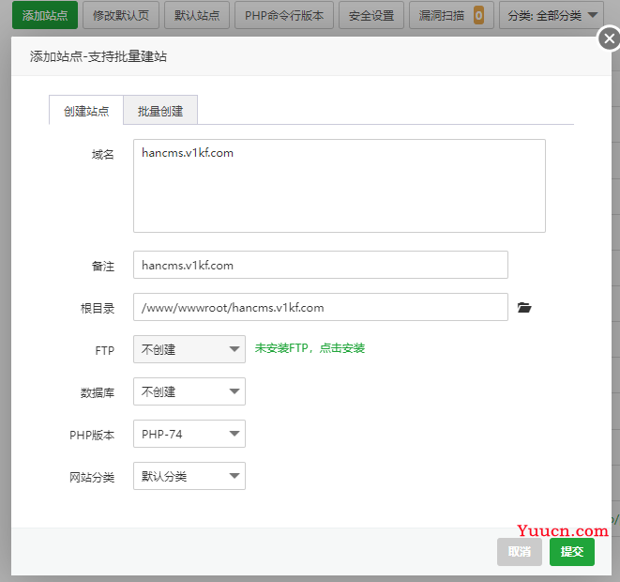Open PHP命令行版本 settings
620x582 pixels.
pyautogui.click(x=284, y=15)
